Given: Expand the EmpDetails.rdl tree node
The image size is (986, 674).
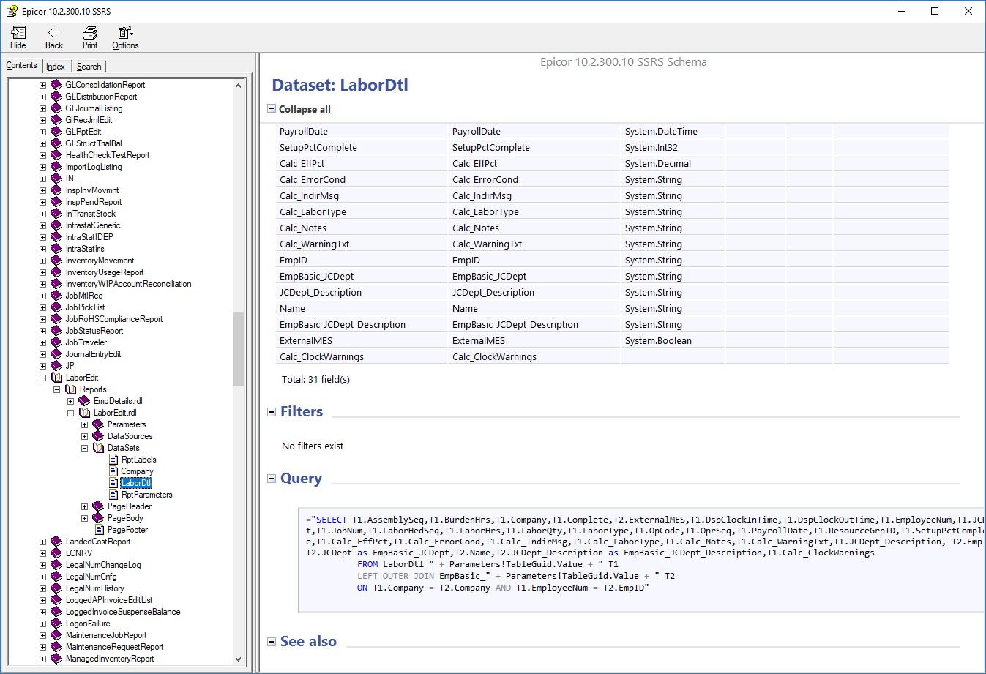Looking at the screenshot, I should click(70, 401).
